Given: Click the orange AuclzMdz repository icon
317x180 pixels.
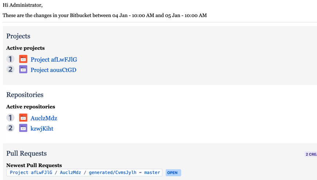Looking at the screenshot, I should pyautogui.click(x=23, y=118).
